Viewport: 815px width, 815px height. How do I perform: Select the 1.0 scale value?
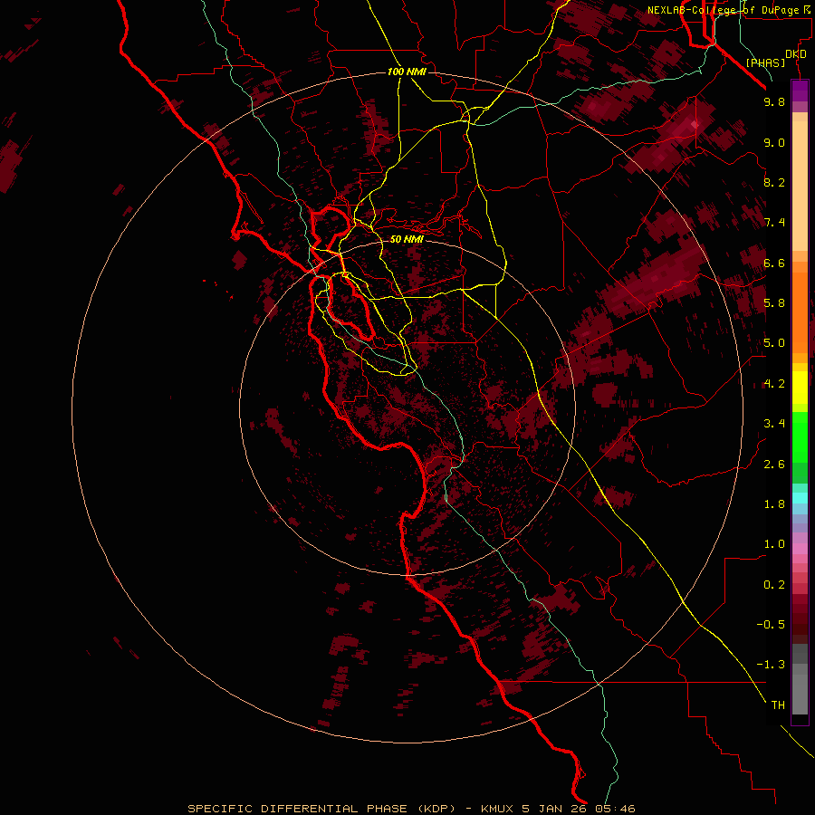tap(774, 544)
